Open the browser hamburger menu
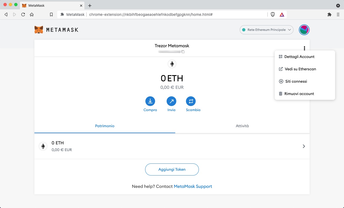This screenshot has width=344, height=208. 338,14
